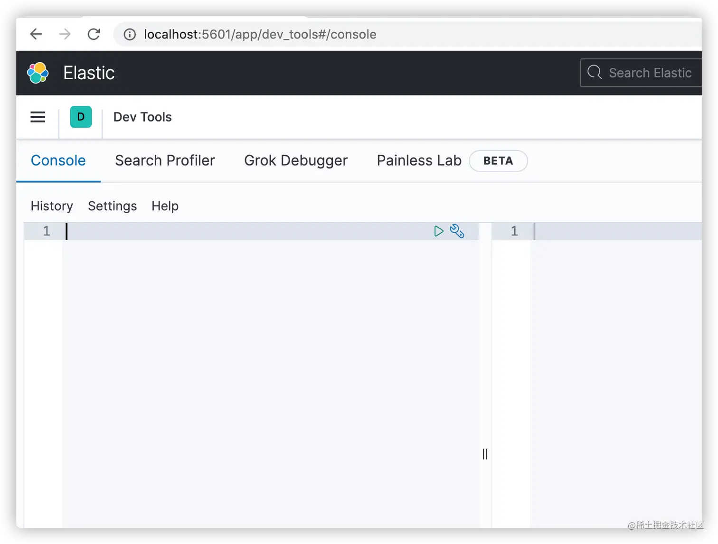Click the Search Elastic magnifier icon
Image resolution: width=718 pixels, height=544 pixels.
[595, 73]
